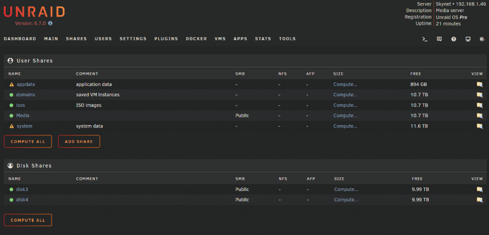This screenshot has width=489, height=235.
Task: Click the system share warning icon
Action: (x=12, y=126)
